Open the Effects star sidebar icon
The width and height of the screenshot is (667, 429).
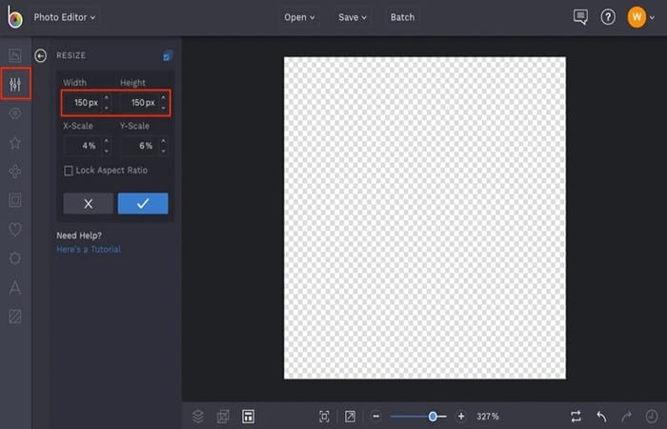click(15, 143)
